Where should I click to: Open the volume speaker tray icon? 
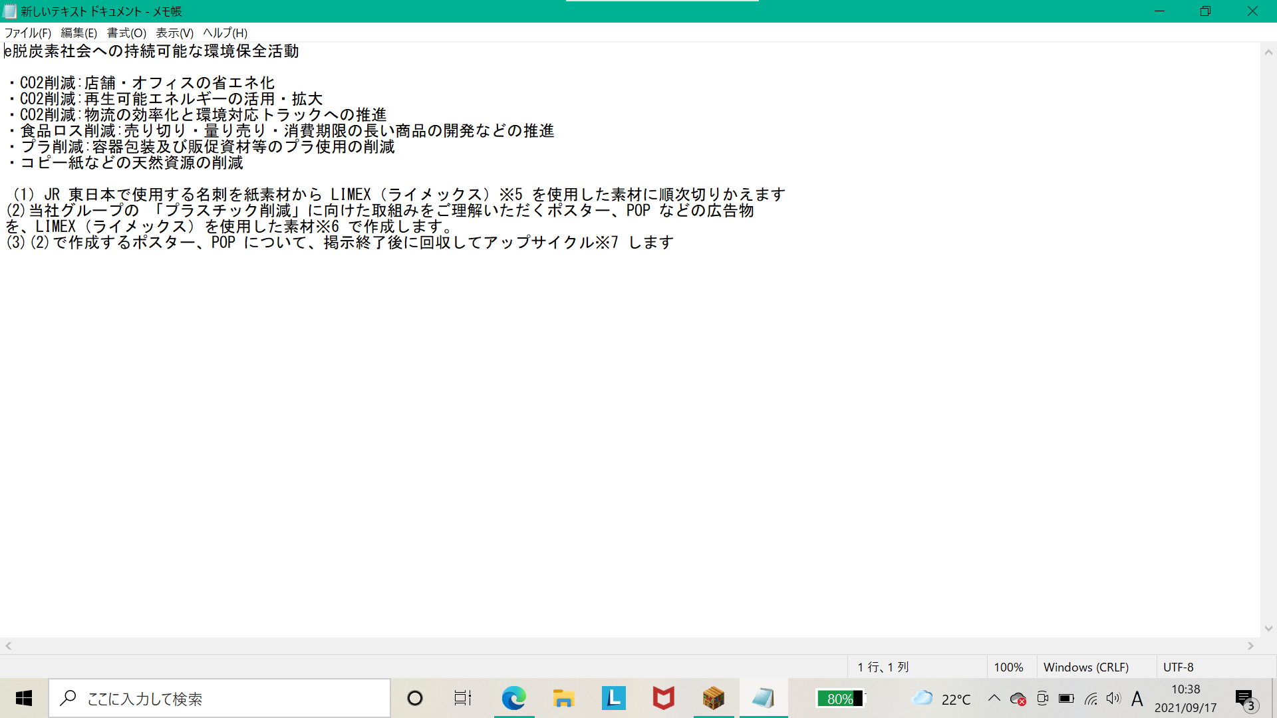[1113, 698]
